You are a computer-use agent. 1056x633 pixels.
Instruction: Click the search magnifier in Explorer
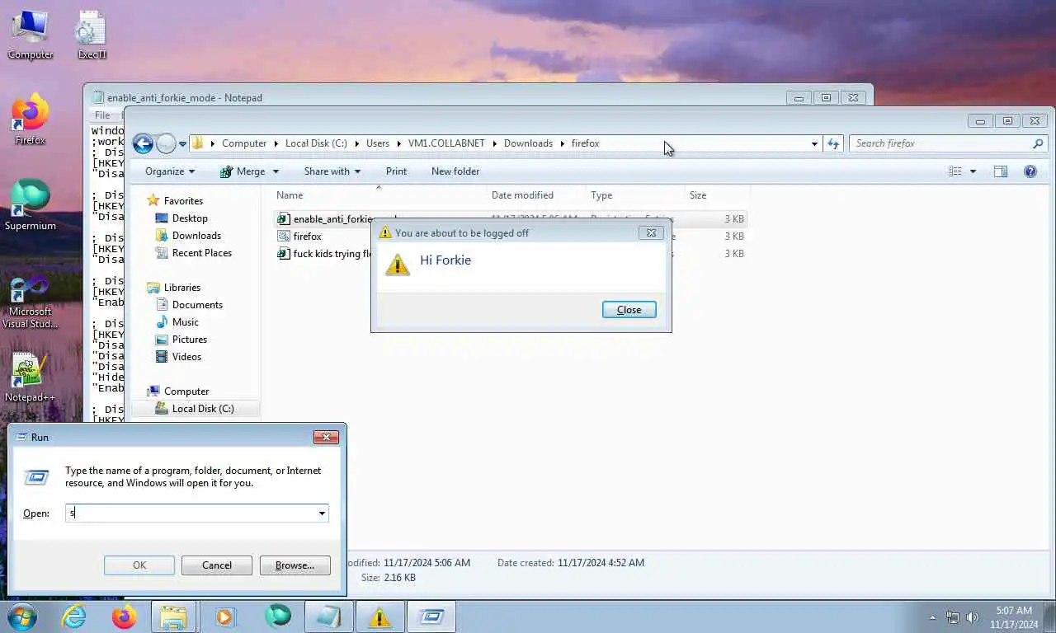1038,143
